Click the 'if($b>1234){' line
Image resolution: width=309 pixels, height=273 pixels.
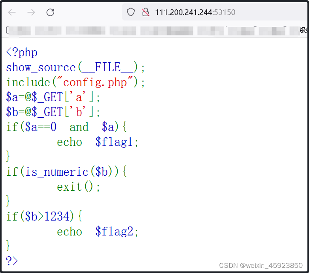tap(44, 216)
